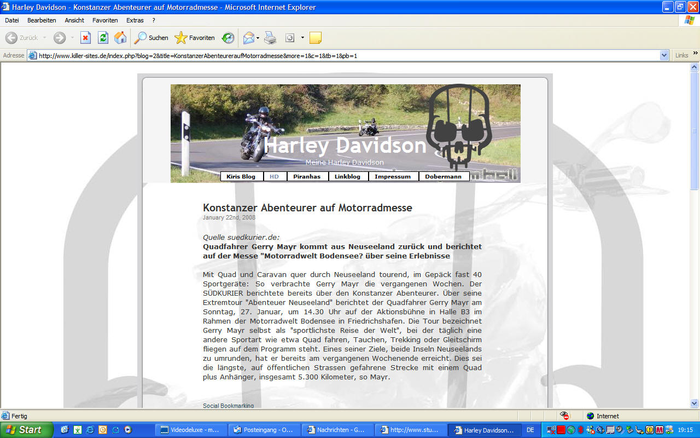Click the Links toolbar label
Screen dimensions: 700x438
tap(681, 55)
